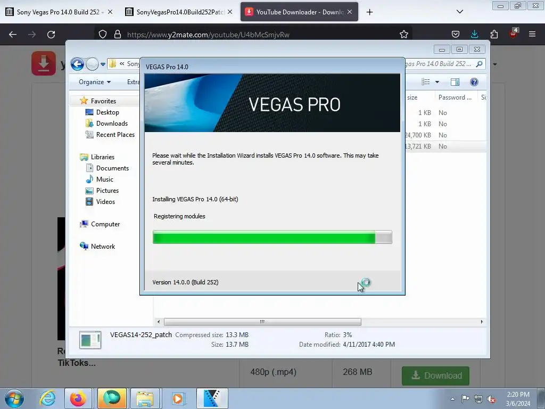Open the uBlock extension icon with badge
This screenshot has width=545, height=409.
coord(514,34)
